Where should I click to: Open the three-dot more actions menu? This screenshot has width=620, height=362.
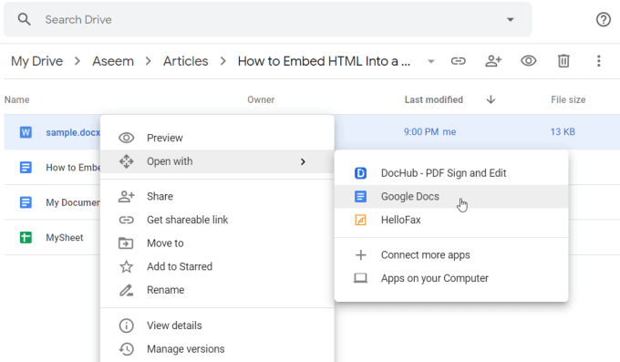(x=599, y=61)
